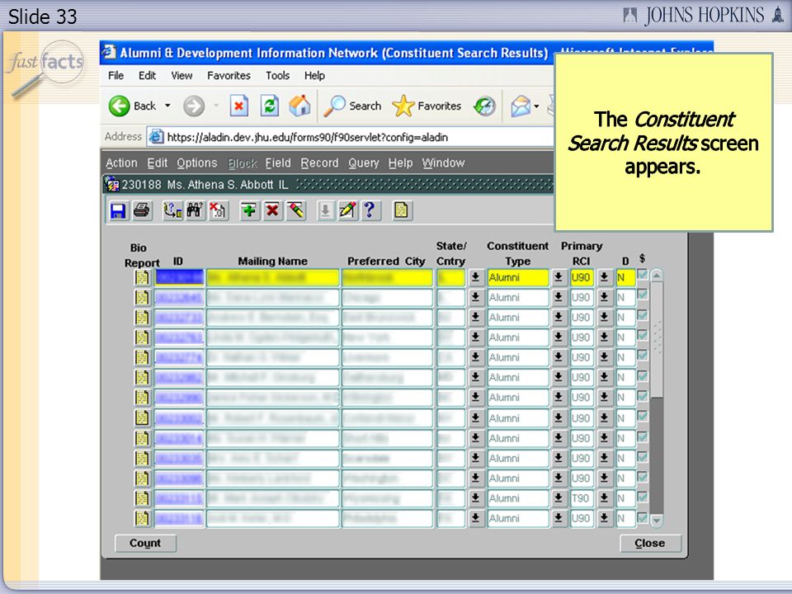Click the browser Forward arrow icon
Viewport: 792px width, 594px height.
tap(193, 106)
